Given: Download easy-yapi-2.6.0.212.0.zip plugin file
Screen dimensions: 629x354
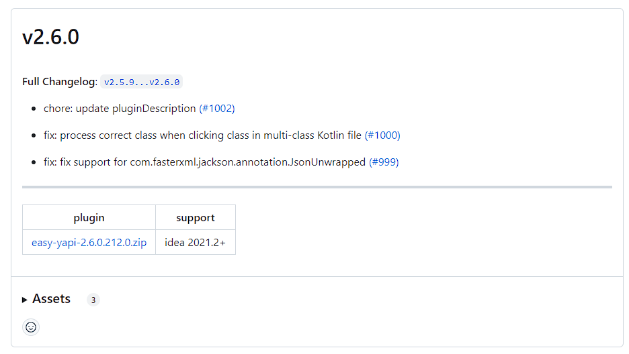Looking at the screenshot, I should pos(89,243).
